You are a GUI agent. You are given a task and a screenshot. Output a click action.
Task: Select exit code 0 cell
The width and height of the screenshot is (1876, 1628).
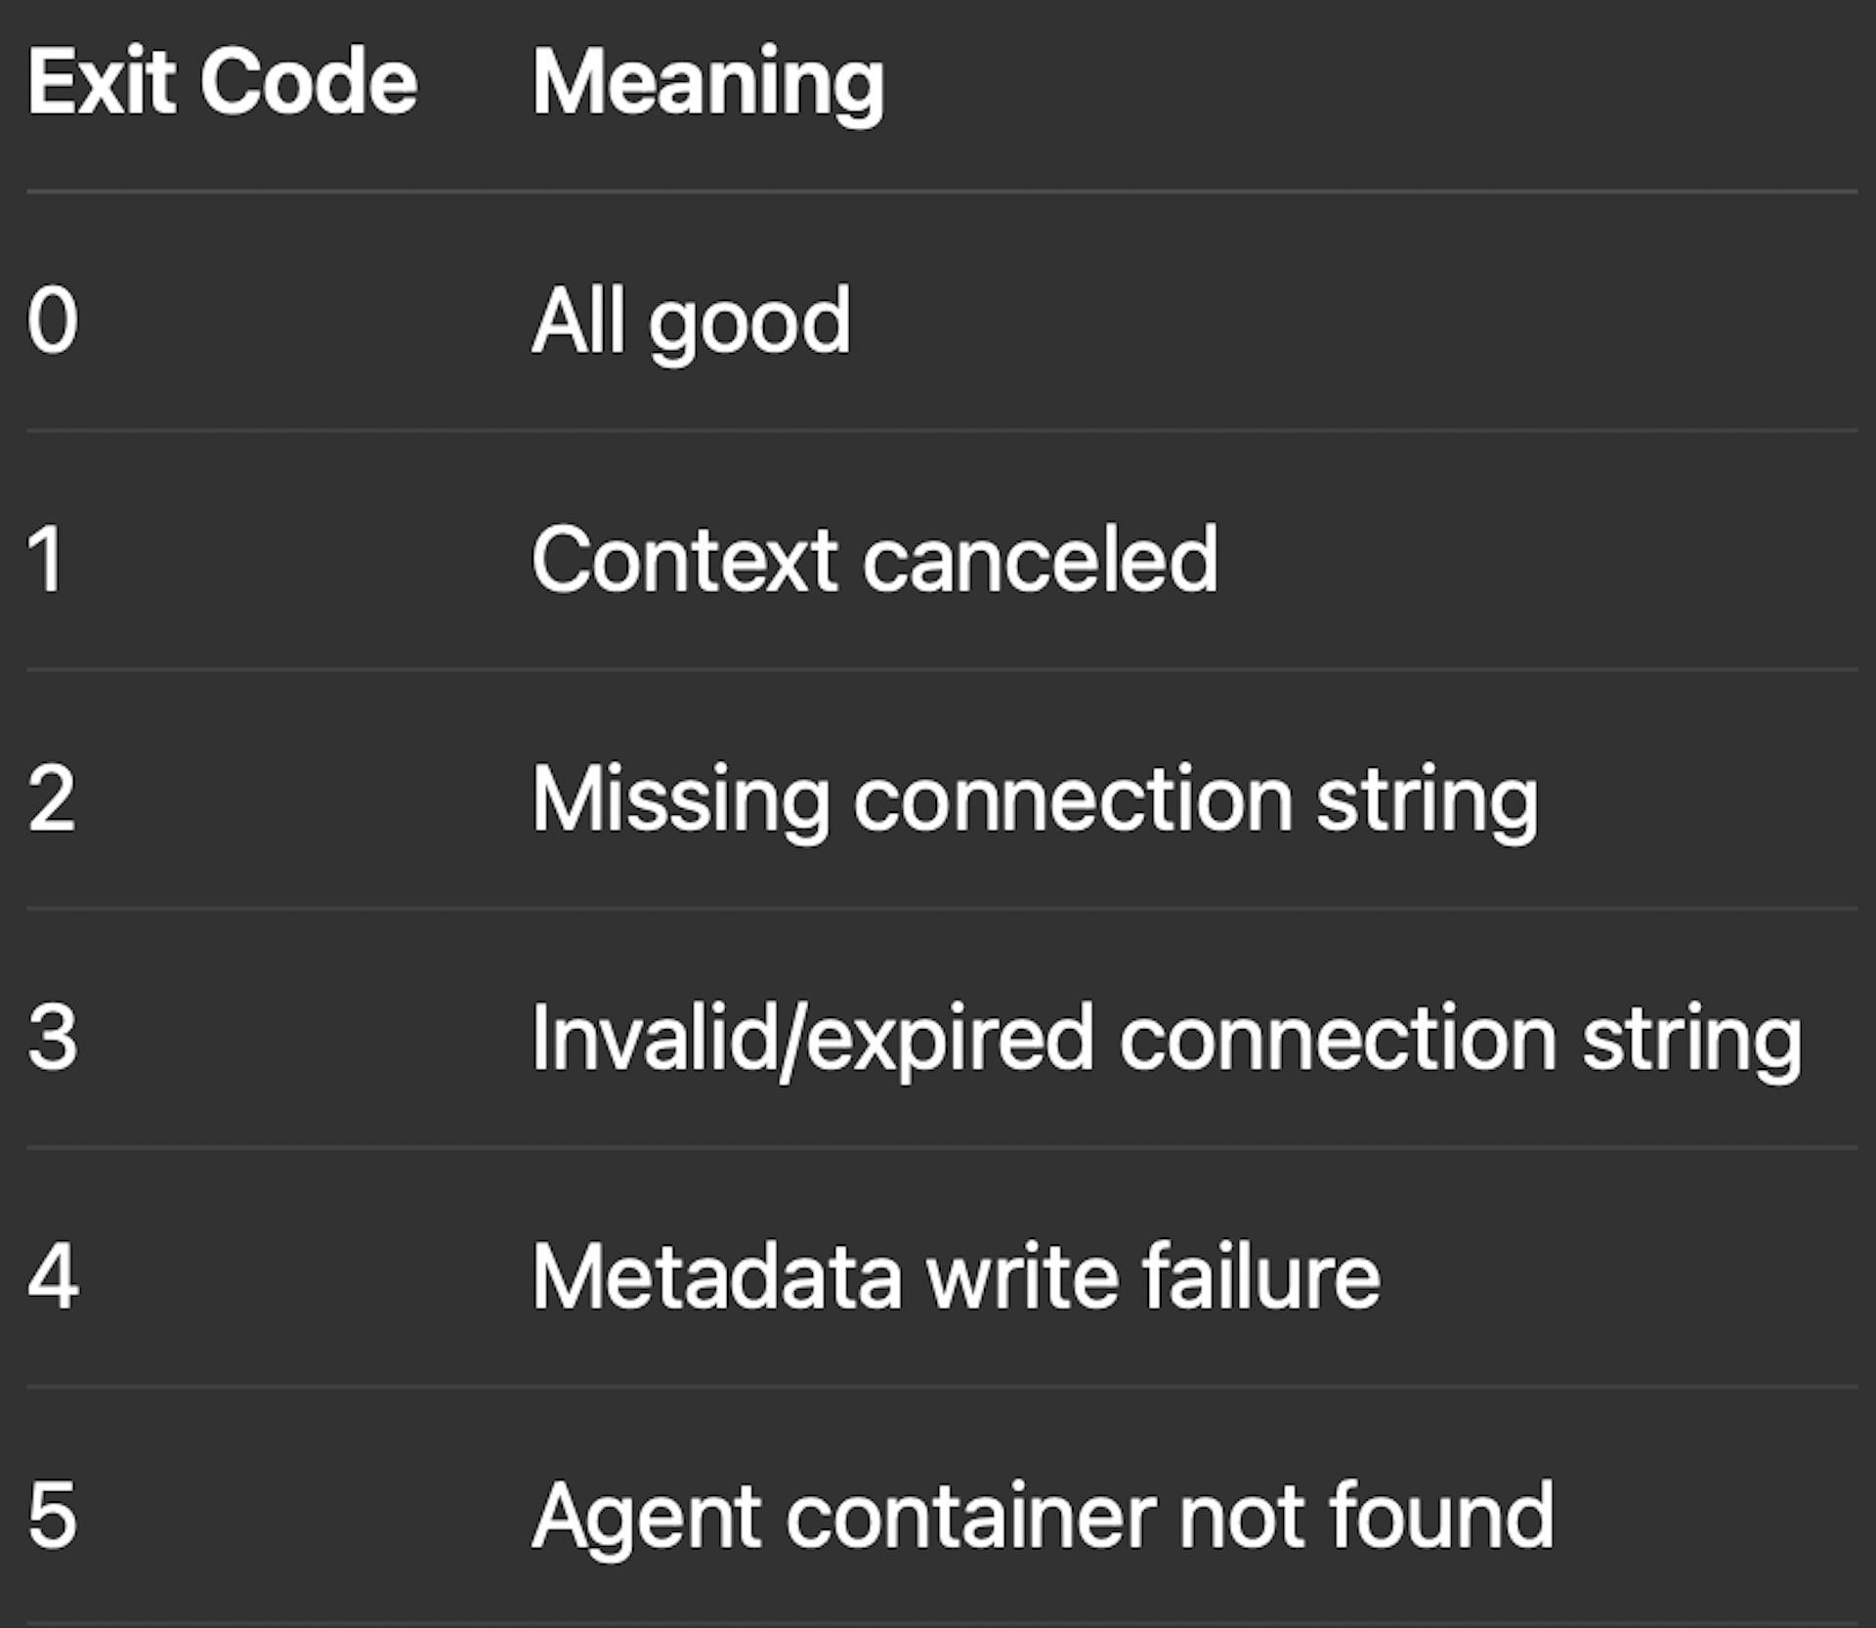coord(53,321)
